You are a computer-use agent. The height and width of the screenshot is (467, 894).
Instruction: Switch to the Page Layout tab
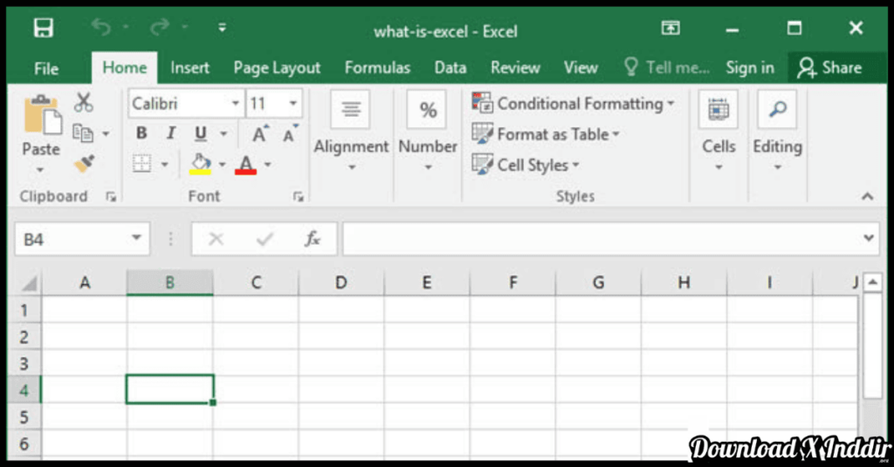[x=277, y=68]
